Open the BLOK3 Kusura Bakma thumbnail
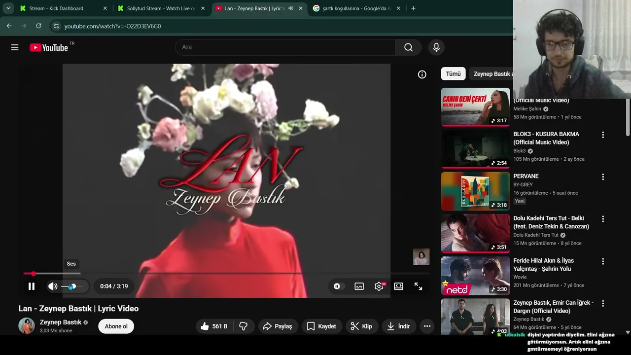The image size is (631, 355). pos(475,149)
